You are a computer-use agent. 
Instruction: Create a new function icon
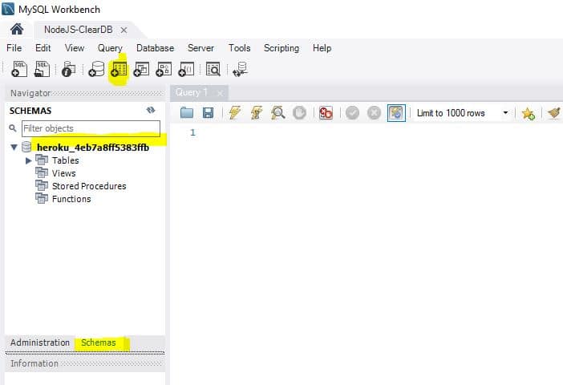click(186, 69)
